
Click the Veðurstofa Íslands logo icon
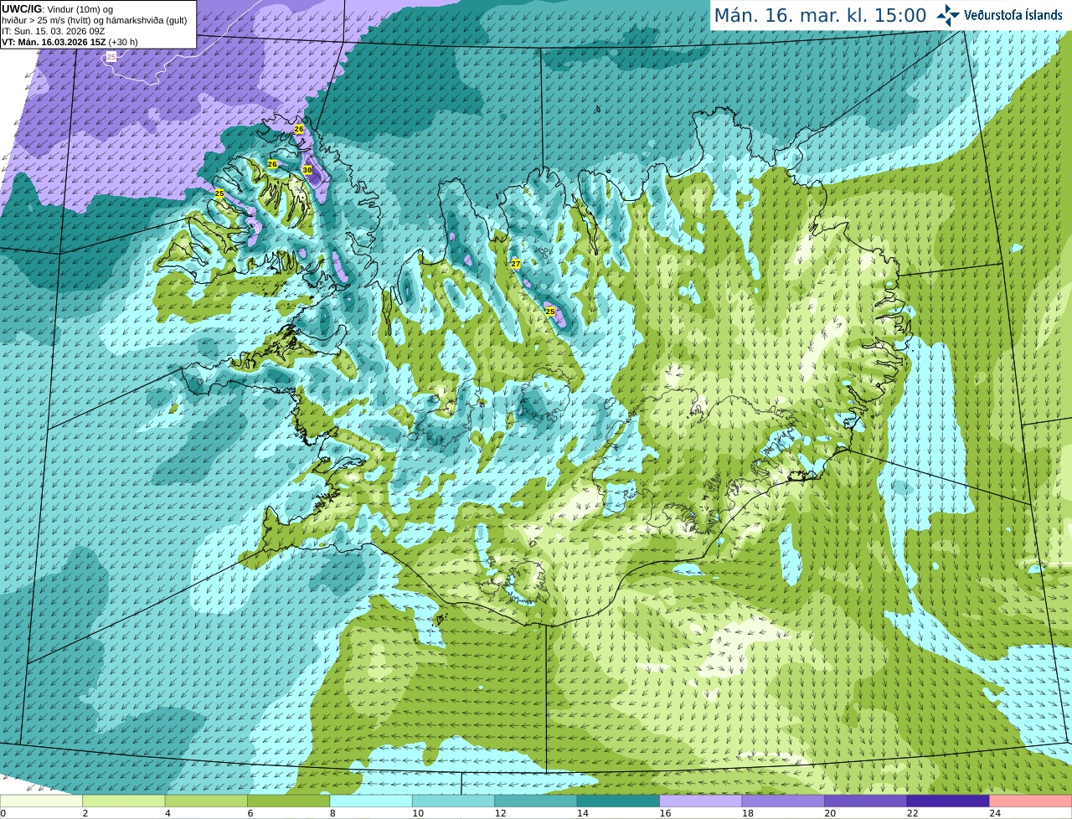click(x=948, y=14)
